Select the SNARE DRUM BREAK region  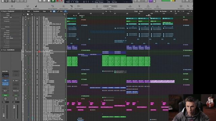click(x=108, y=117)
